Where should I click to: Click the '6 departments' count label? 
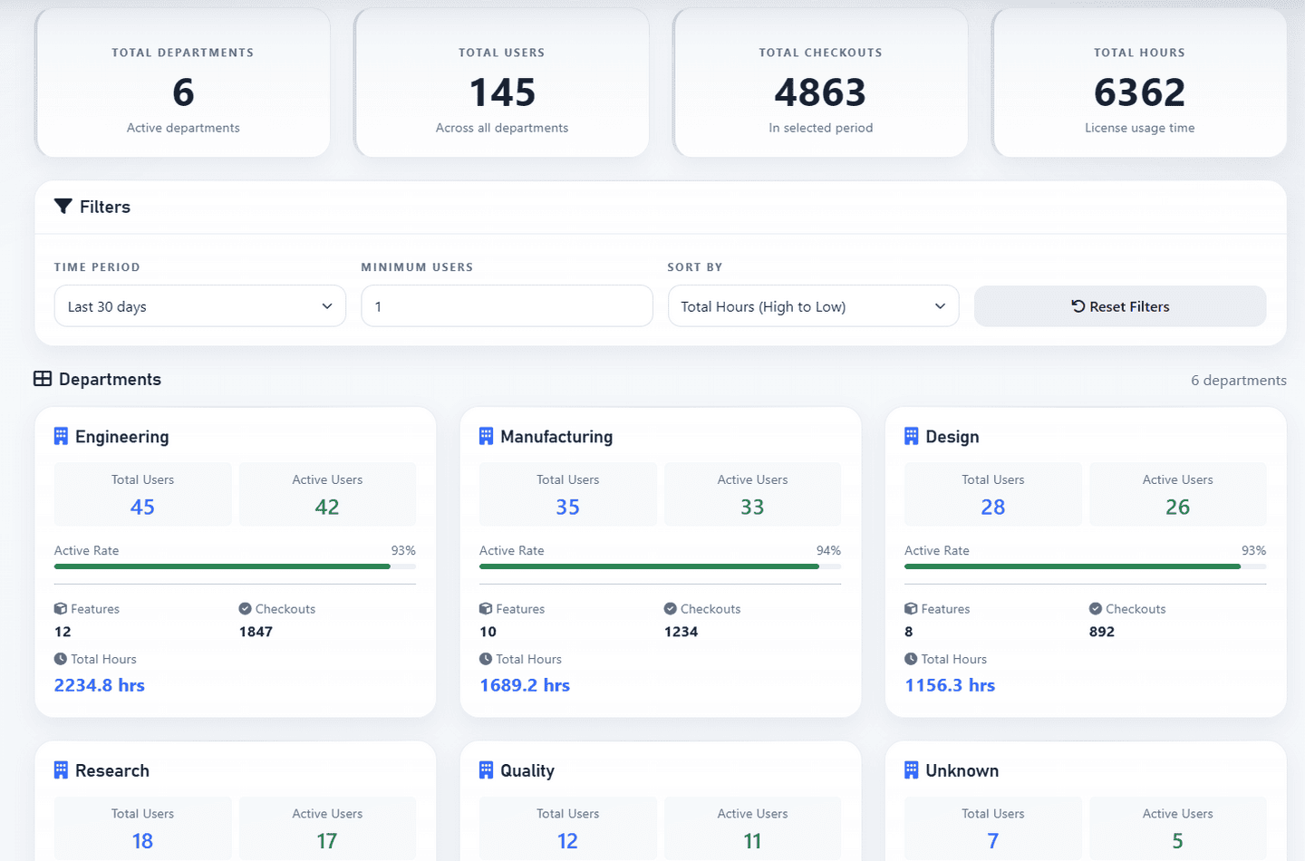(x=1239, y=381)
